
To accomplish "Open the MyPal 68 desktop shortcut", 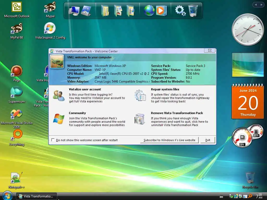I will point(16,31).
